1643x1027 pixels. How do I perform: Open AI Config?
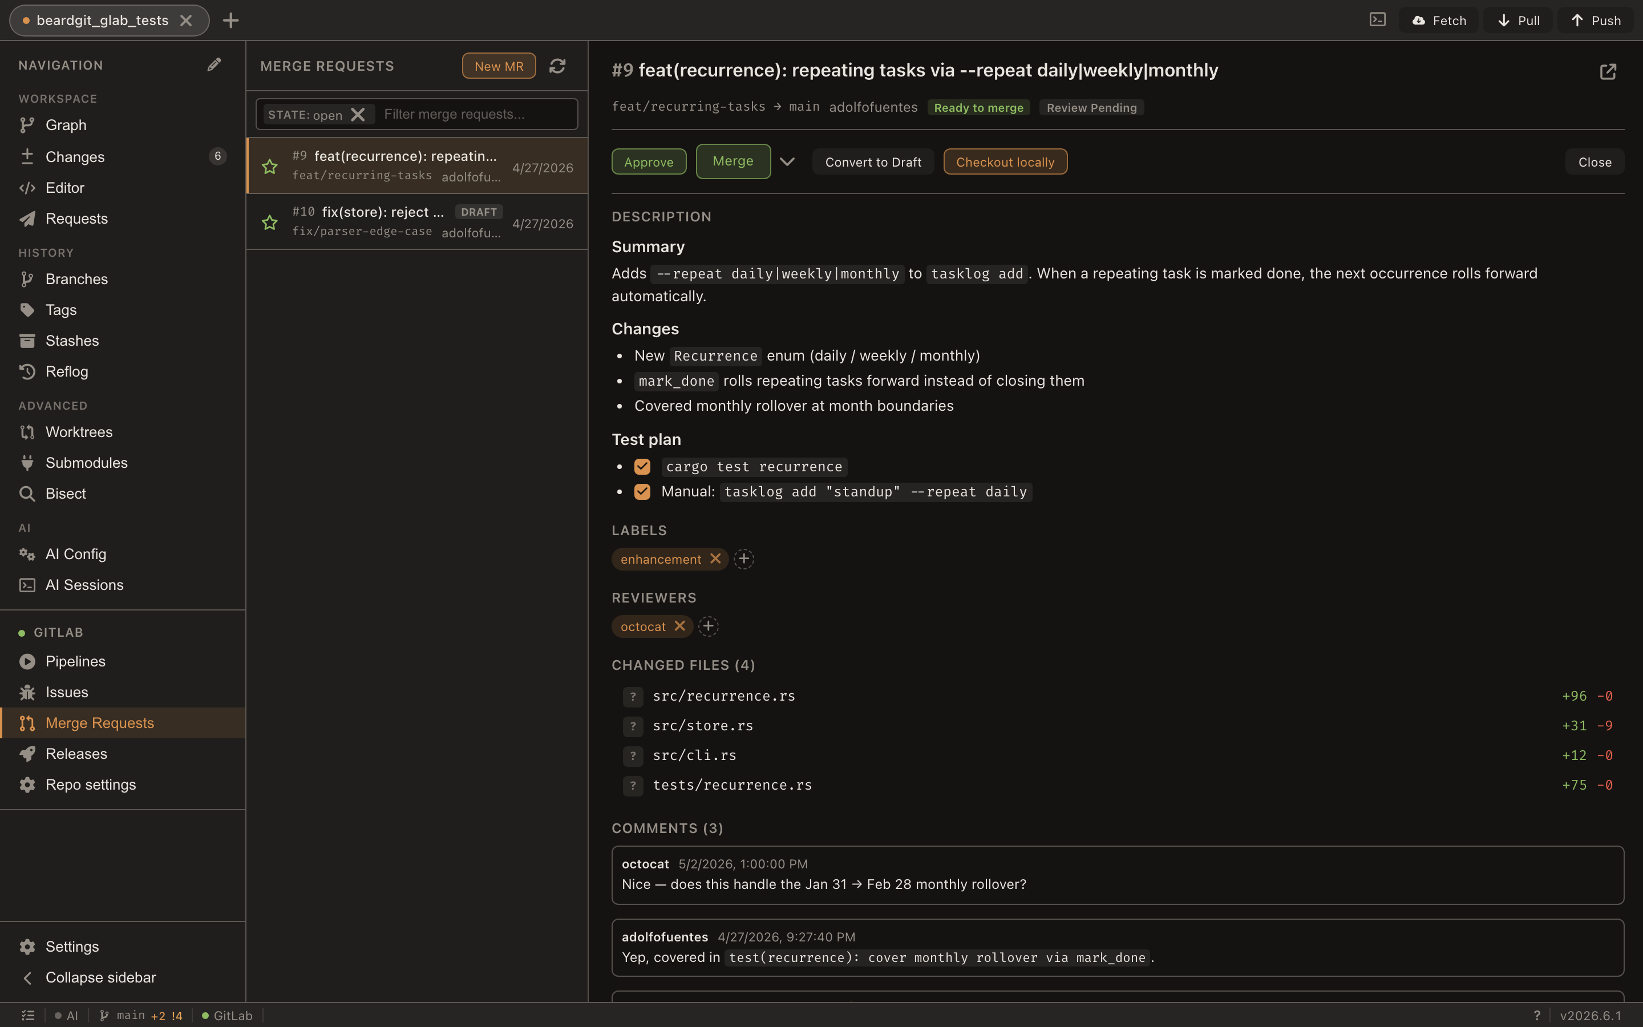[x=122, y=554]
